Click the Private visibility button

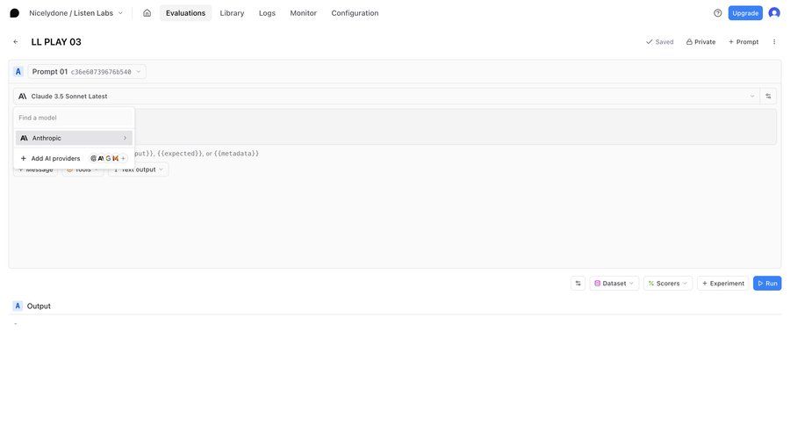700,42
